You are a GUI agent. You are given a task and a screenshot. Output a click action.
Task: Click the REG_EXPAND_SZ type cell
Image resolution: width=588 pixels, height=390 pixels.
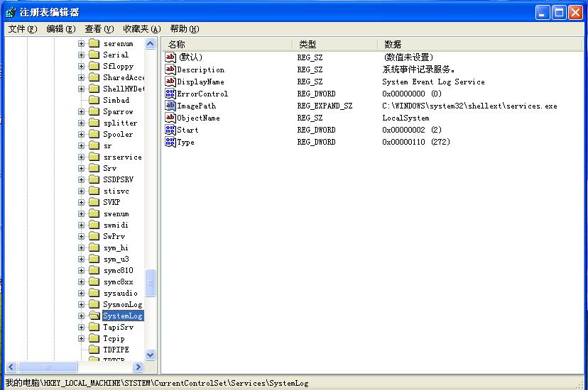[325, 106]
